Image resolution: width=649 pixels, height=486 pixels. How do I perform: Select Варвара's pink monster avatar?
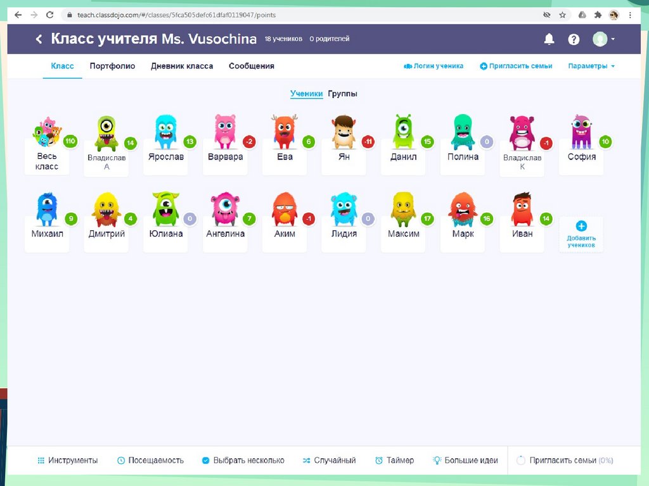tap(225, 132)
